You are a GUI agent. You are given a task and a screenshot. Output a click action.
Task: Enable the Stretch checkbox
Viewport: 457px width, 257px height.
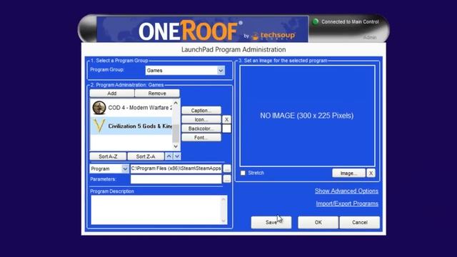[243, 173]
